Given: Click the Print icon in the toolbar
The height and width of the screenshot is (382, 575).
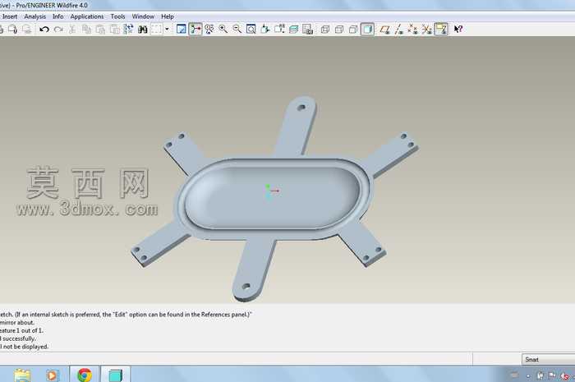Looking at the screenshot, I should pos(13,30).
